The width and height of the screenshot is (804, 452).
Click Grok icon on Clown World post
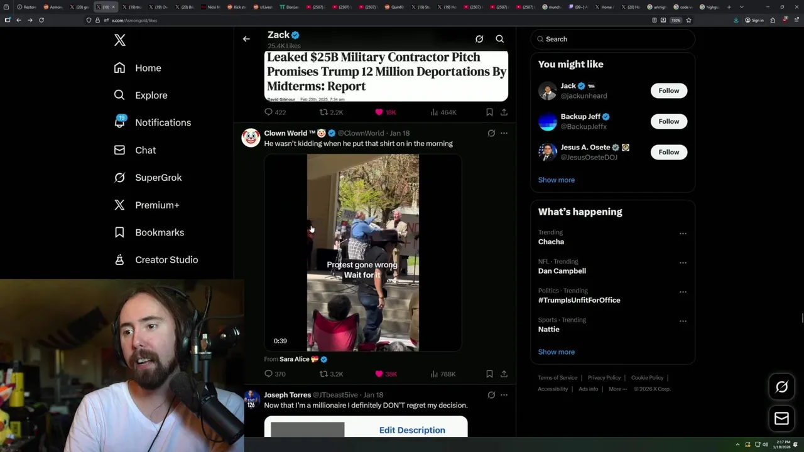pyautogui.click(x=491, y=133)
